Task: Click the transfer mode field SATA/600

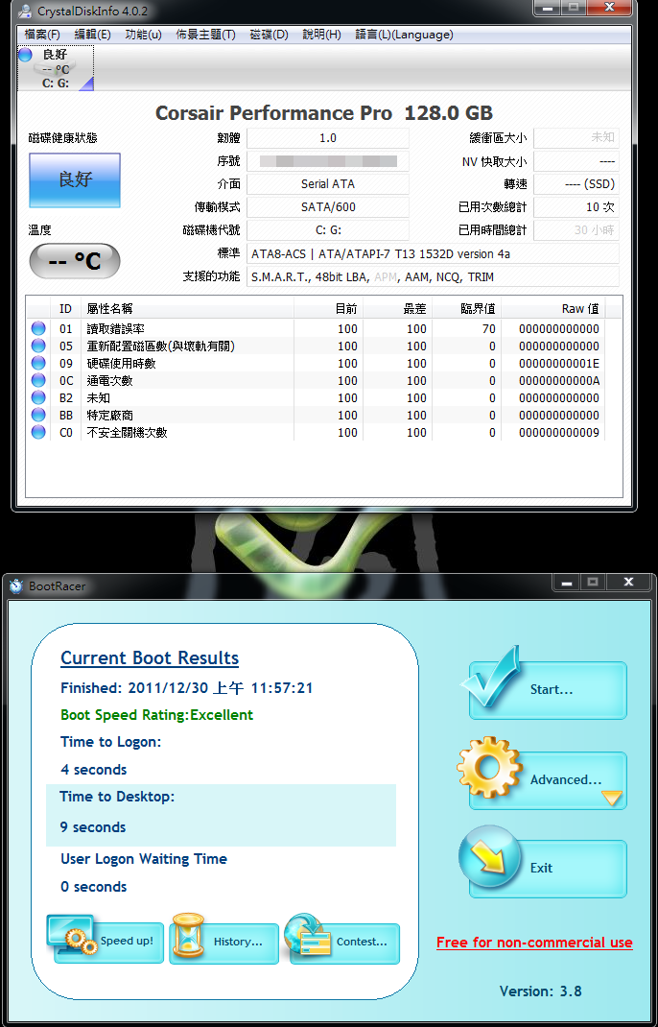Action: pyautogui.click(x=328, y=207)
